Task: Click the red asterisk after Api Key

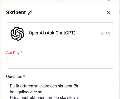Action: pos(22,52)
